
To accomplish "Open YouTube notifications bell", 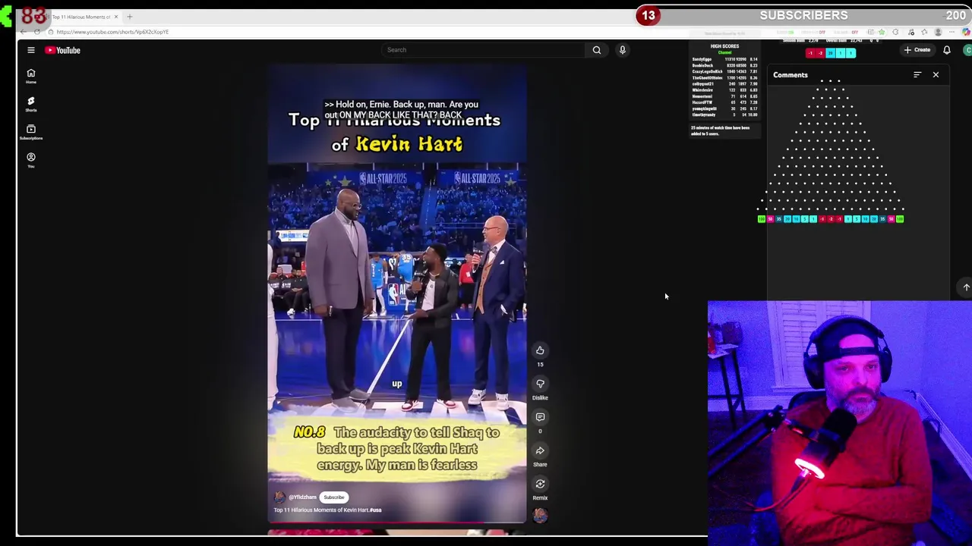I will (x=947, y=50).
